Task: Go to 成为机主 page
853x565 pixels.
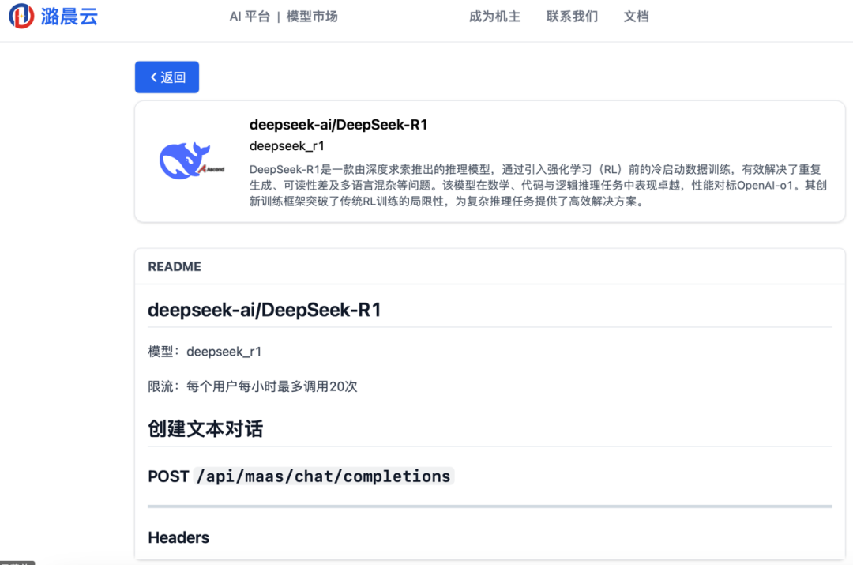Action: 494,17
